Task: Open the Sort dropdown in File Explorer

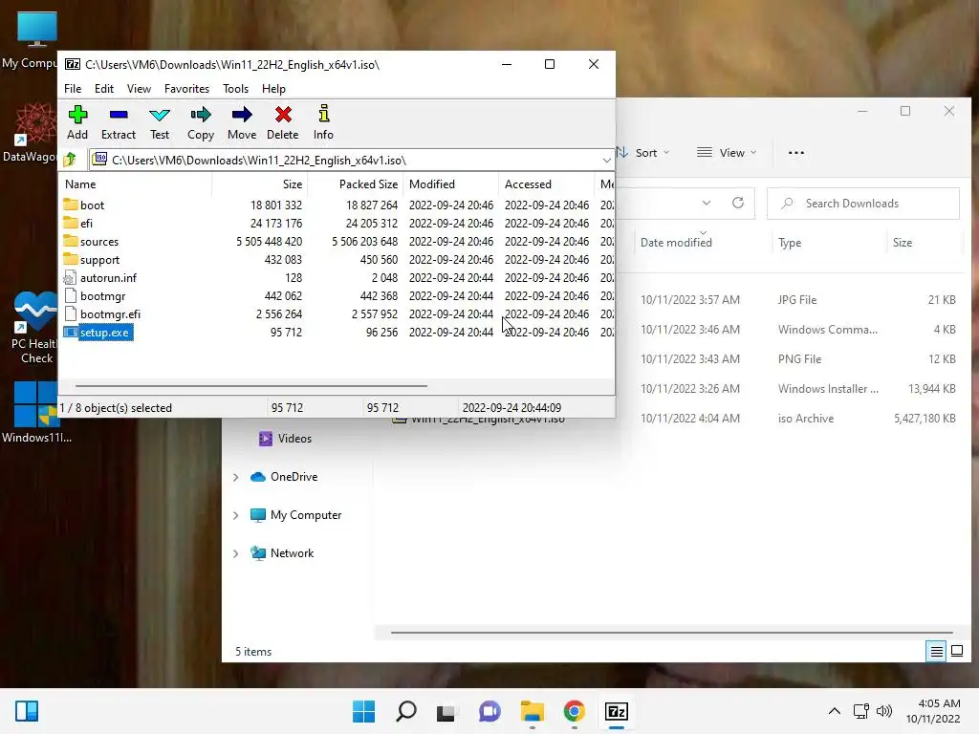Action: point(643,153)
